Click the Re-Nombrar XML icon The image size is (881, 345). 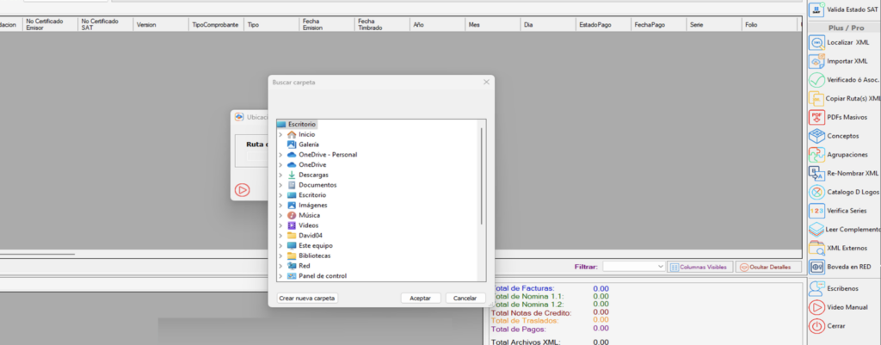point(816,173)
